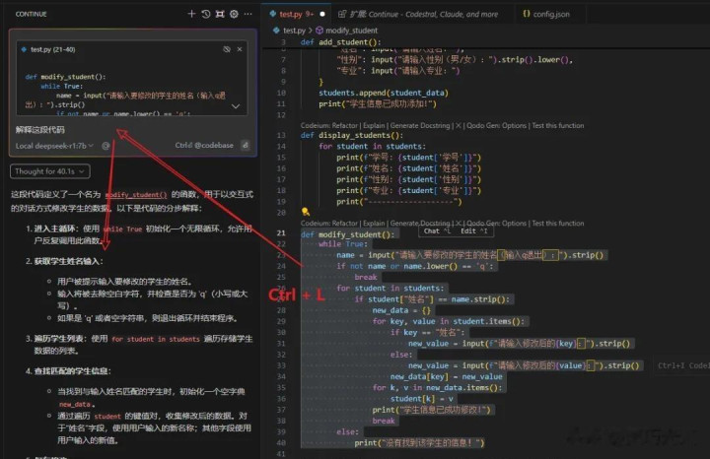Click line number 21 in the gutter
The width and height of the screenshot is (710, 459).
281,233
